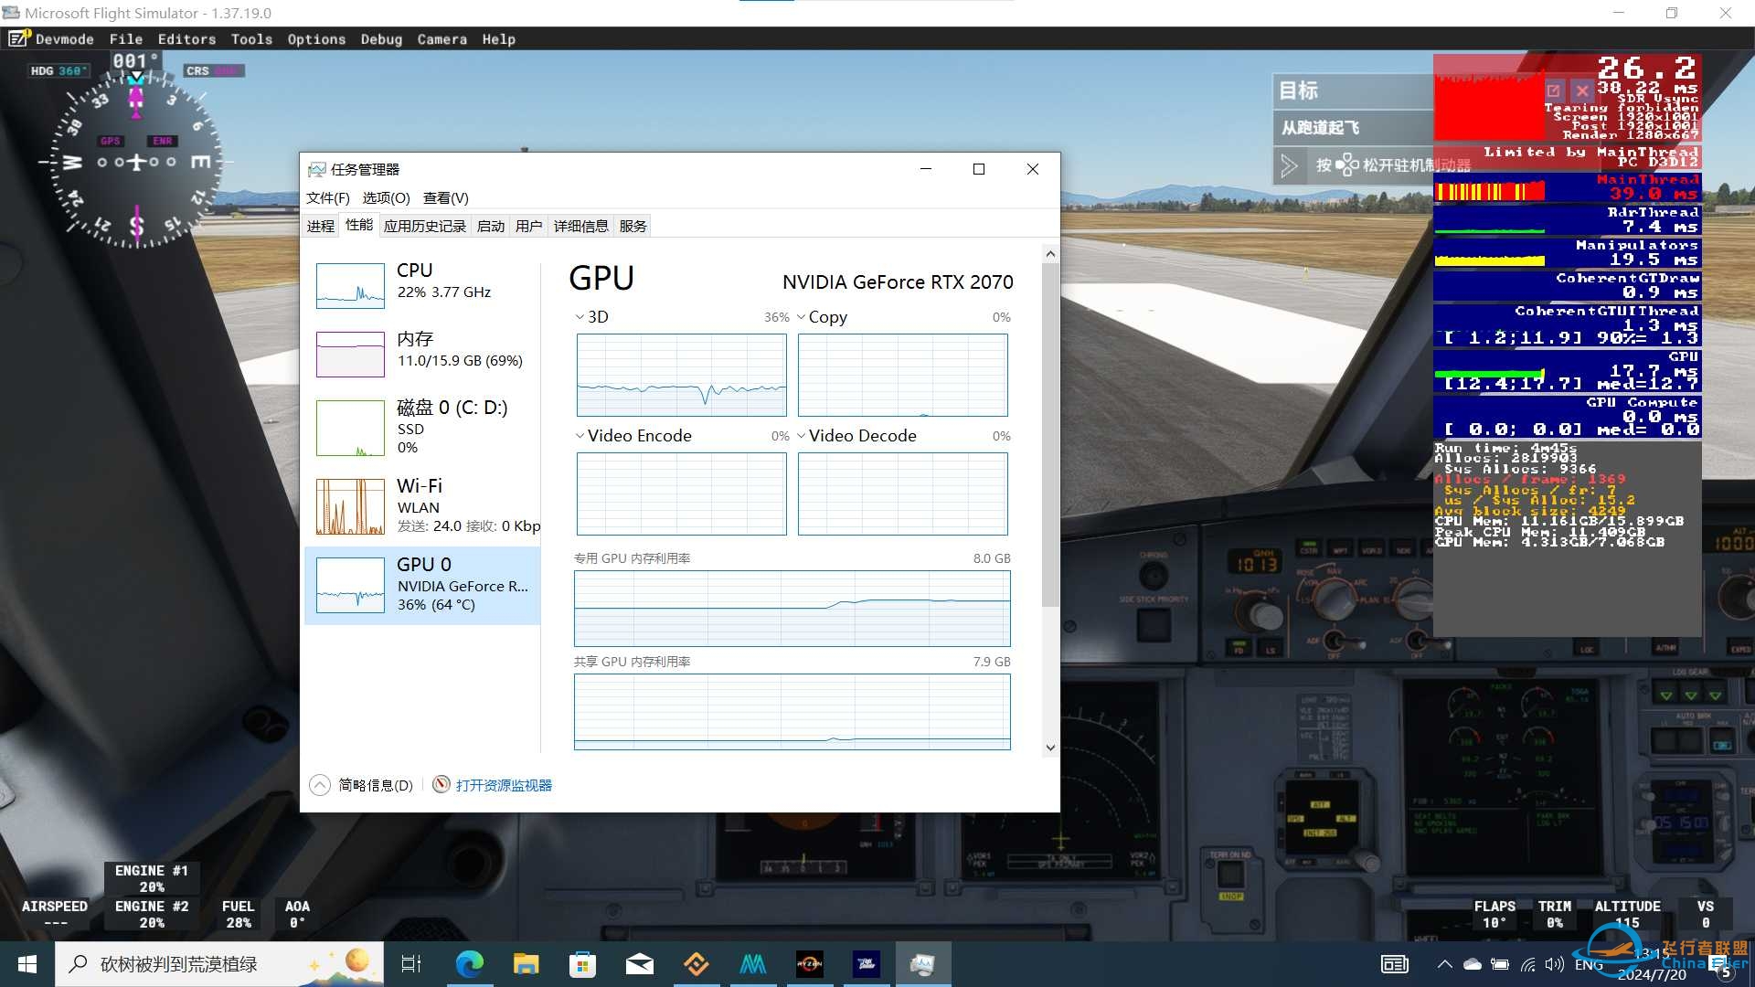Viewport: 1755px width, 987px height.
Task: Open the orange diamond app on taskbar
Action: coord(697,964)
